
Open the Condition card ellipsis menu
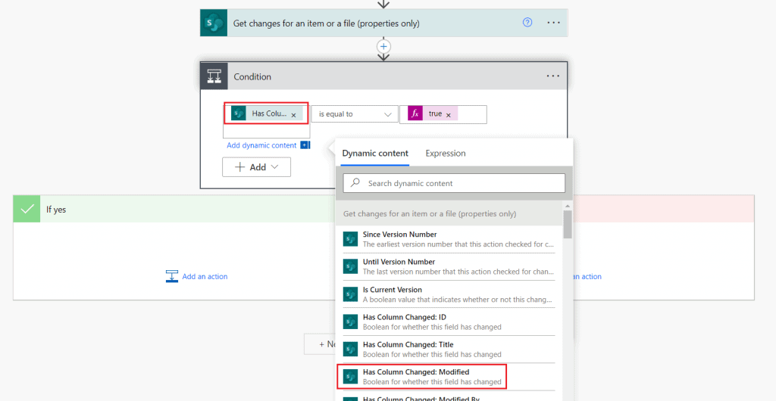tap(553, 76)
